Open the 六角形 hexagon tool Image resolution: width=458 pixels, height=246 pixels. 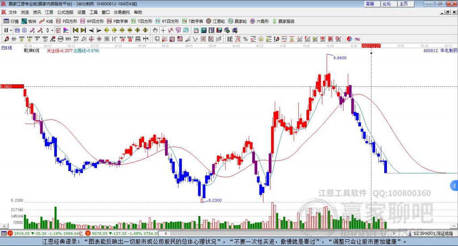coord(259,21)
